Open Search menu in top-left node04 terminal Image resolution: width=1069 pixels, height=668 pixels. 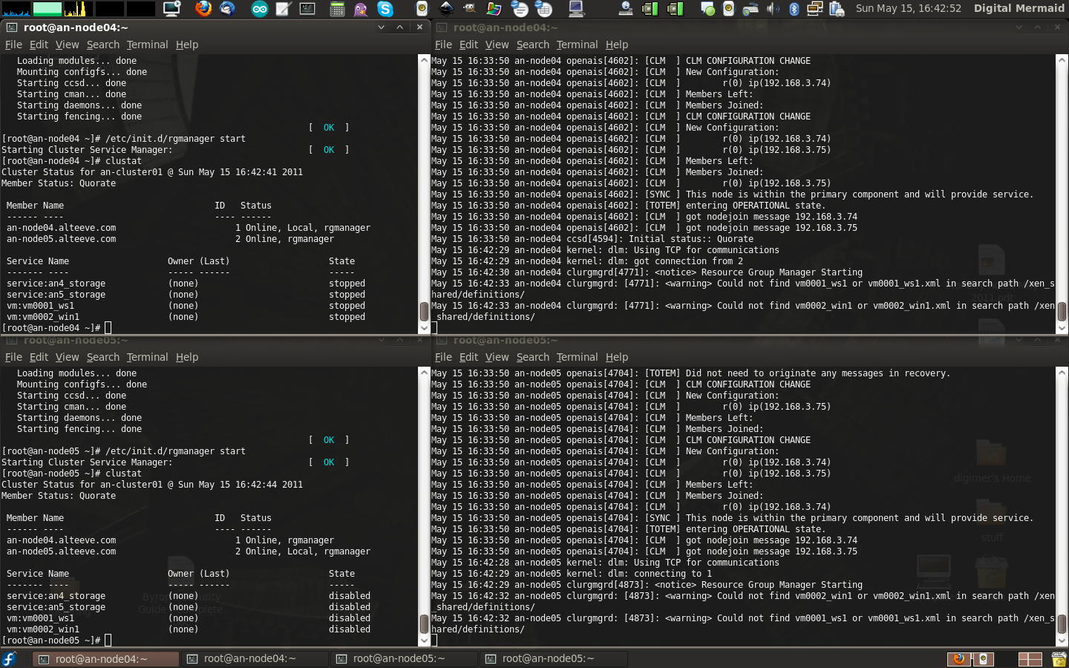click(102, 45)
